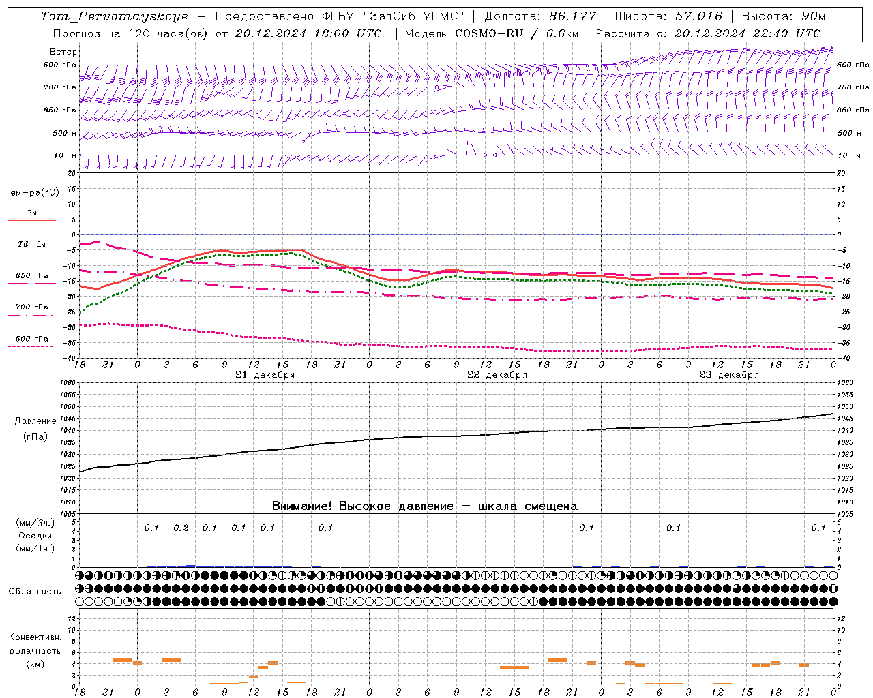The height and width of the screenshot is (698, 873).
Task: Select the longitude value "Долгота: 86.177"
Action: (541, 16)
